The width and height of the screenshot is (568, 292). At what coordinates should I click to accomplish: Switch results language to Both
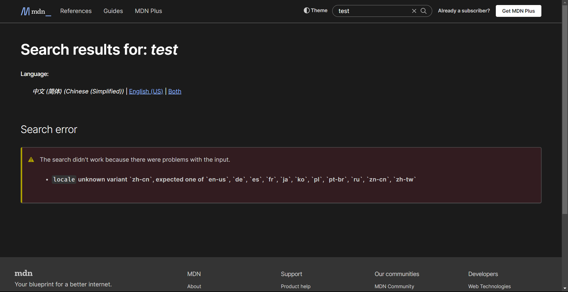coord(175,91)
